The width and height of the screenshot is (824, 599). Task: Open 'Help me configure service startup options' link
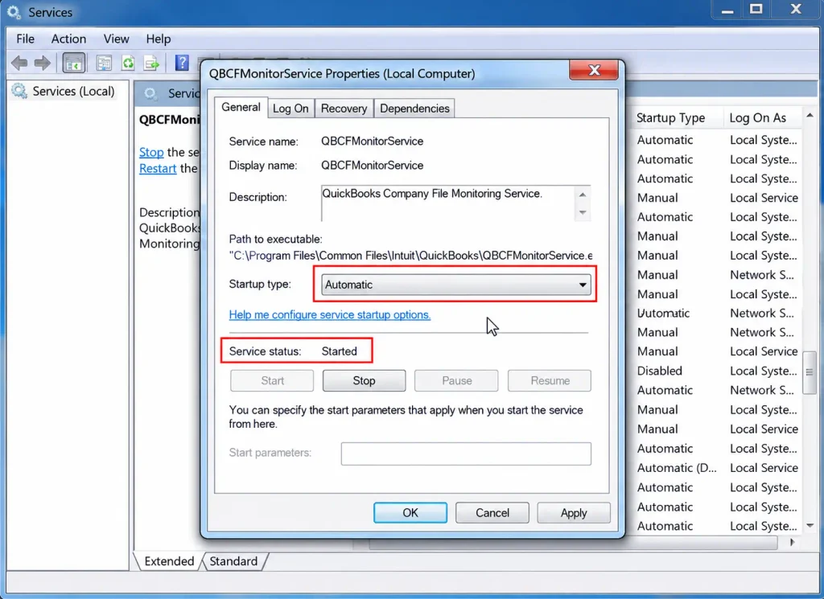pyautogui.click(x=329, y=314)
